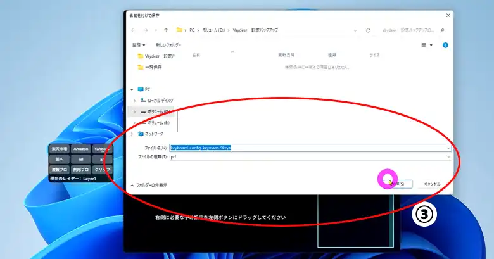Go up one folder level arrow

click(x=166, y=30)
